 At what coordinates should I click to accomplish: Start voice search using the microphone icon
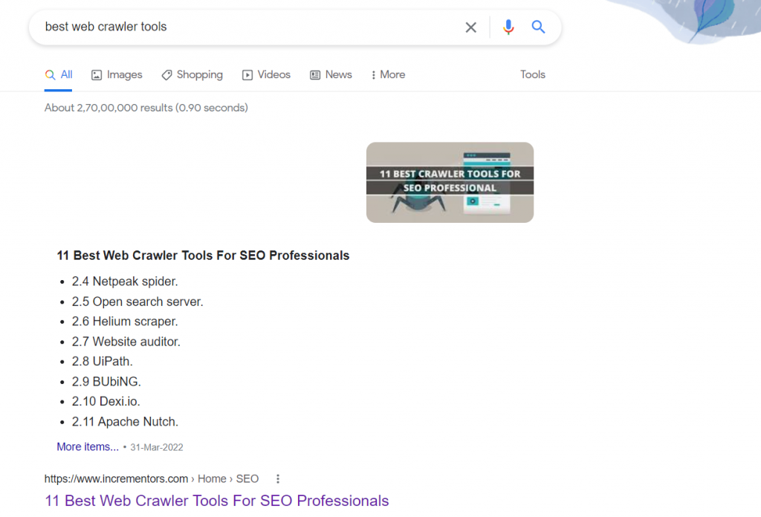(508, 27)
